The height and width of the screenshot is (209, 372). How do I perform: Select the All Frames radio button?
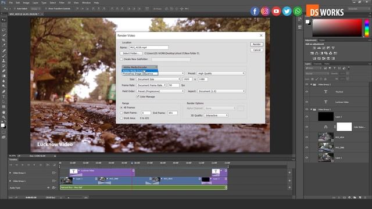coord(121,107)
